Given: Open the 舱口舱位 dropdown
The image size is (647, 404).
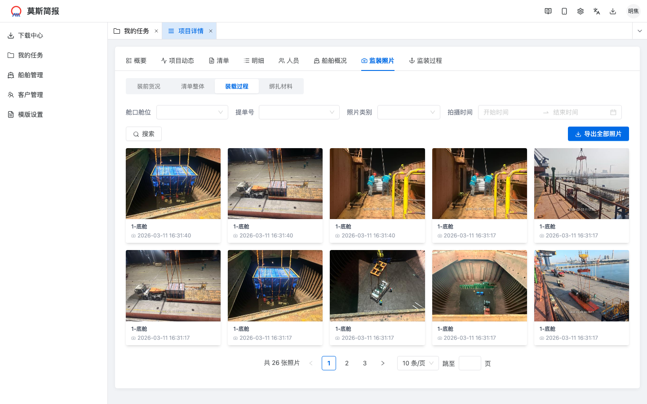Looking at the screenshot, I should click(x=192, y=112).
